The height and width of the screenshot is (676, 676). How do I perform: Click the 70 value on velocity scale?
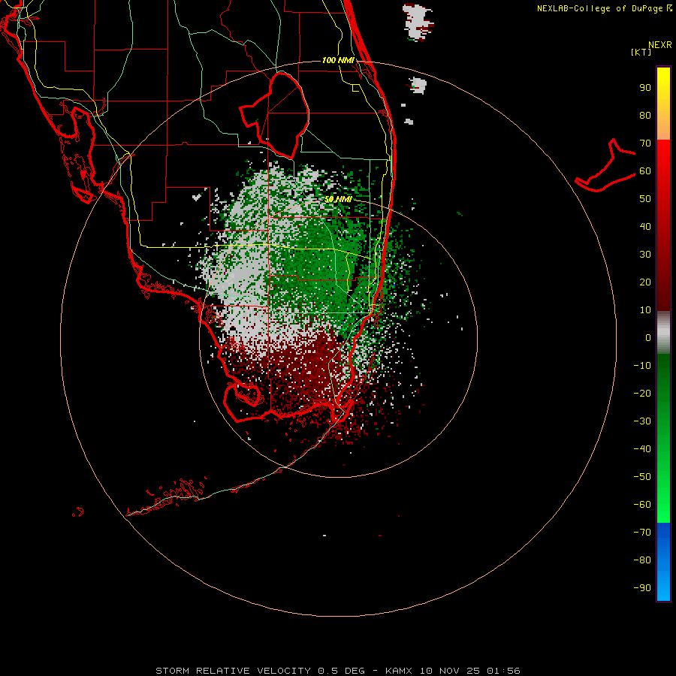point(645,143)
